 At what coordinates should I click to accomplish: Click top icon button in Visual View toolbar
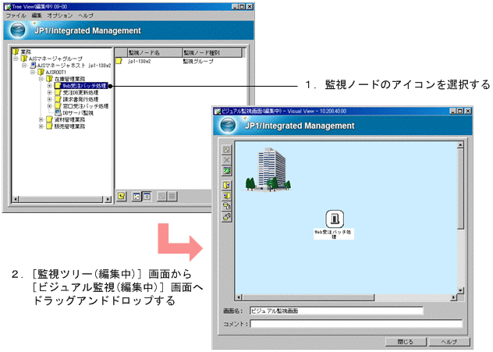click(x=227, y=150)
